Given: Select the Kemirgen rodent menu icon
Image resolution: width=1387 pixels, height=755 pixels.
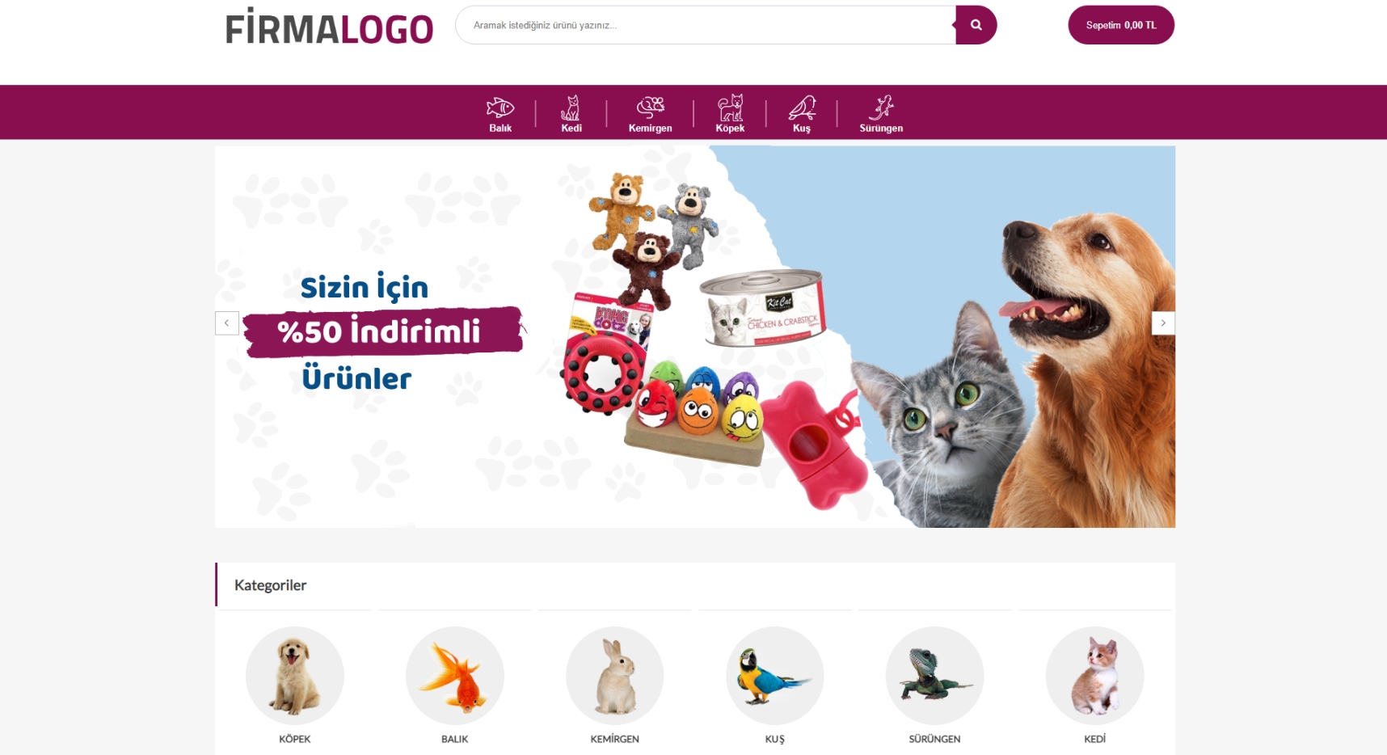Looking at the screenshot, I should click(x=650, y=107).
